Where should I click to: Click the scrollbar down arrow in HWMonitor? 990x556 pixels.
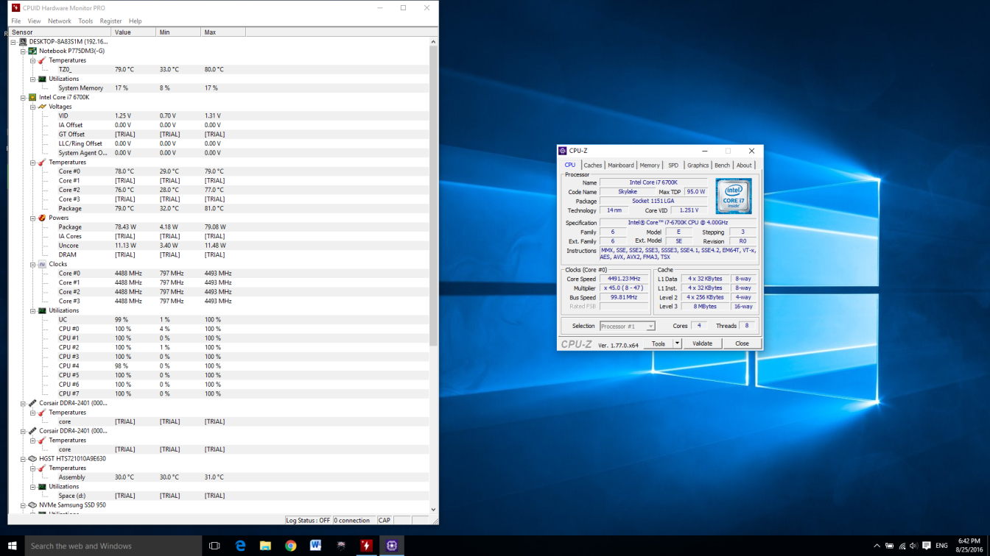click(433, 509)
